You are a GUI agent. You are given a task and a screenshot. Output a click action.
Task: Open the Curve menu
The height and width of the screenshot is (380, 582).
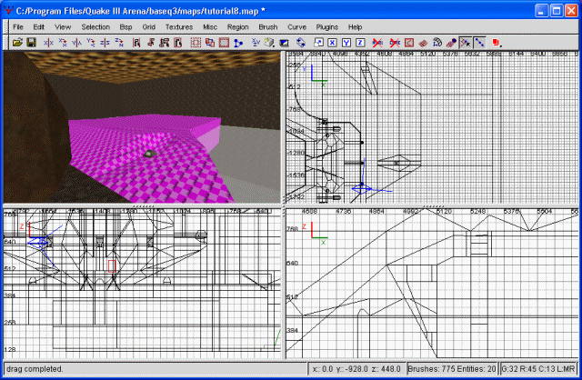296,27
